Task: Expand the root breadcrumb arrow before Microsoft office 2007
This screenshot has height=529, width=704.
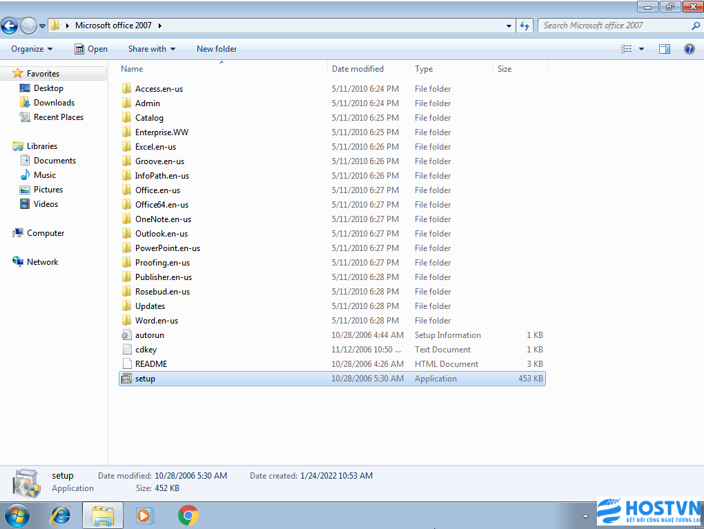Action: tap(68, 26)
